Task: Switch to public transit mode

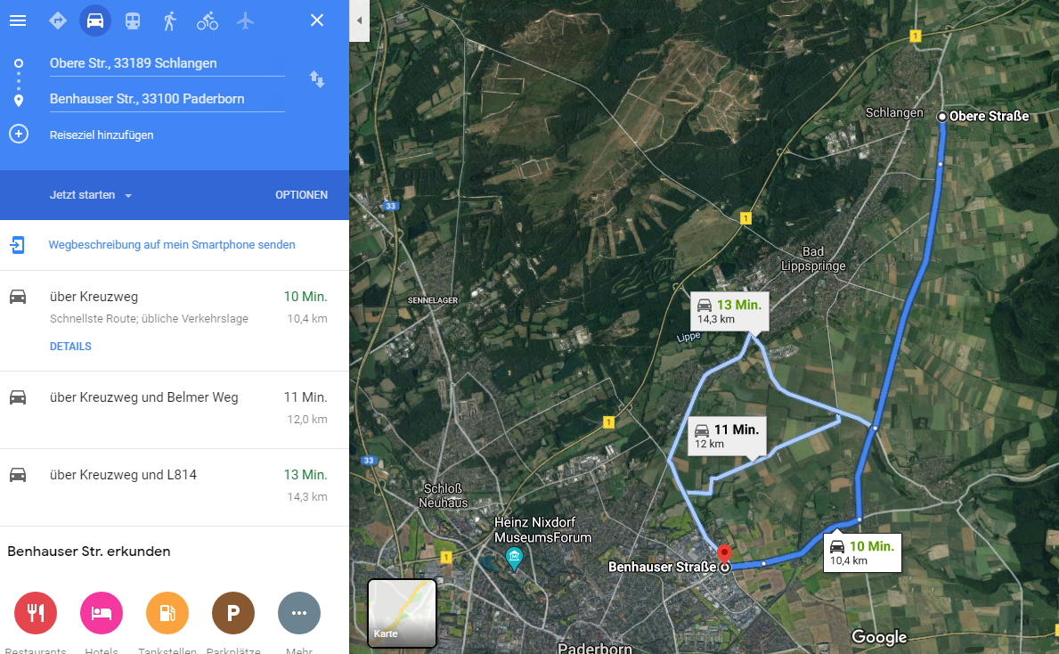Action: coord(132,20)
